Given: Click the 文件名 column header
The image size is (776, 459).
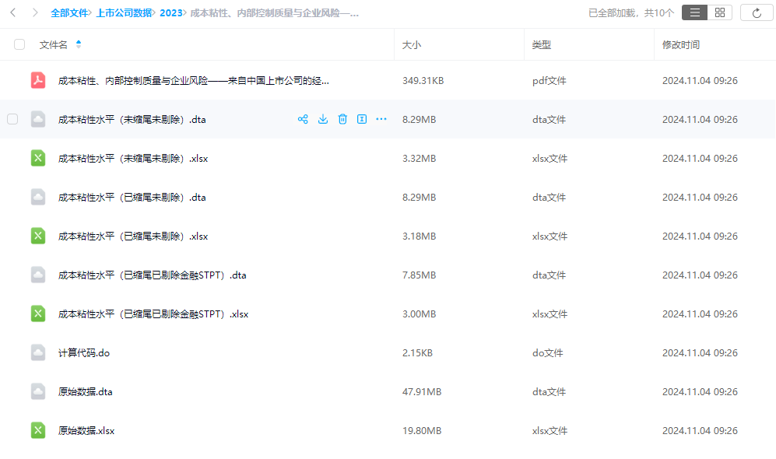Looking at the screenshot, I should pos(54,45).
